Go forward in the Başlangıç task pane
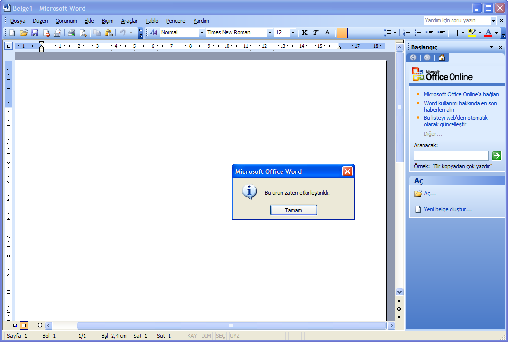This screenshot has width=508, height=342. (x=427, y=57)
